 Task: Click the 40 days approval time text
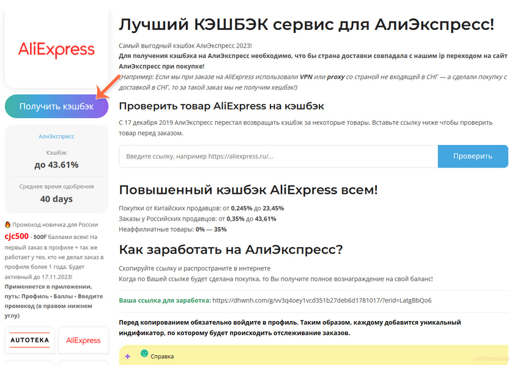coord(56,199)
